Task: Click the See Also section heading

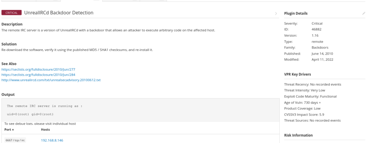Action: click(x=9, y=64)
